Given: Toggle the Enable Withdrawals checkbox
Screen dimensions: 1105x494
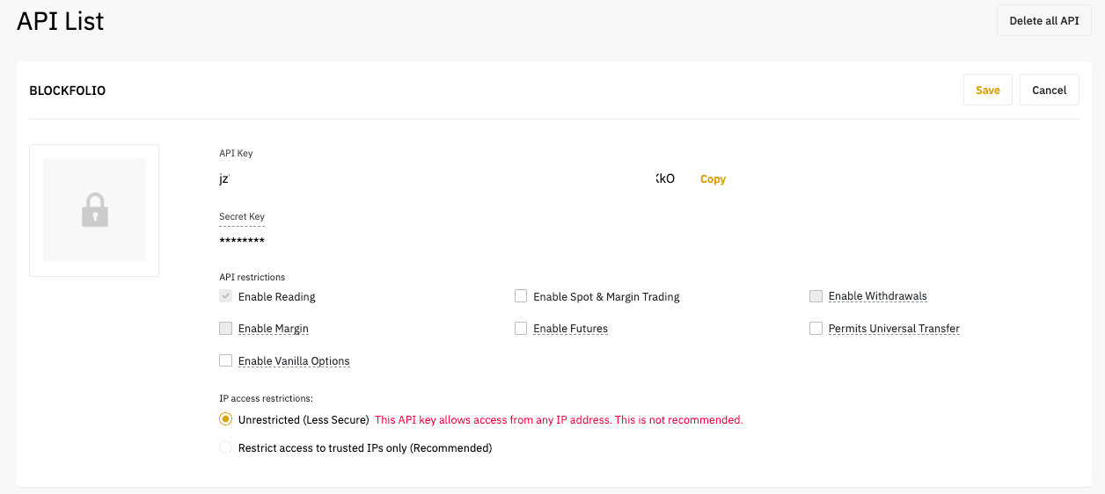Looking at the screenshot, I should pyautogui.click(x=816, y=296).
